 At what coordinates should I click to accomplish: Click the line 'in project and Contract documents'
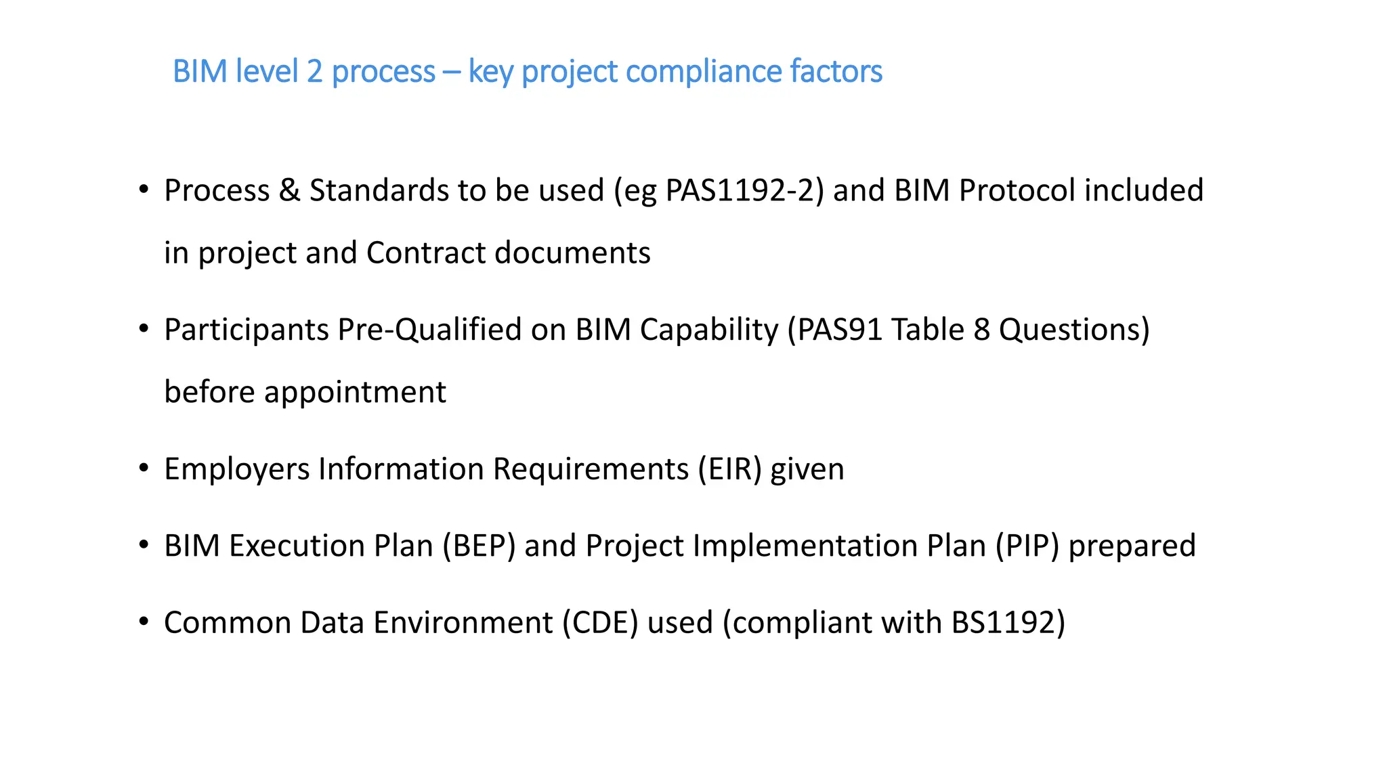407,253
